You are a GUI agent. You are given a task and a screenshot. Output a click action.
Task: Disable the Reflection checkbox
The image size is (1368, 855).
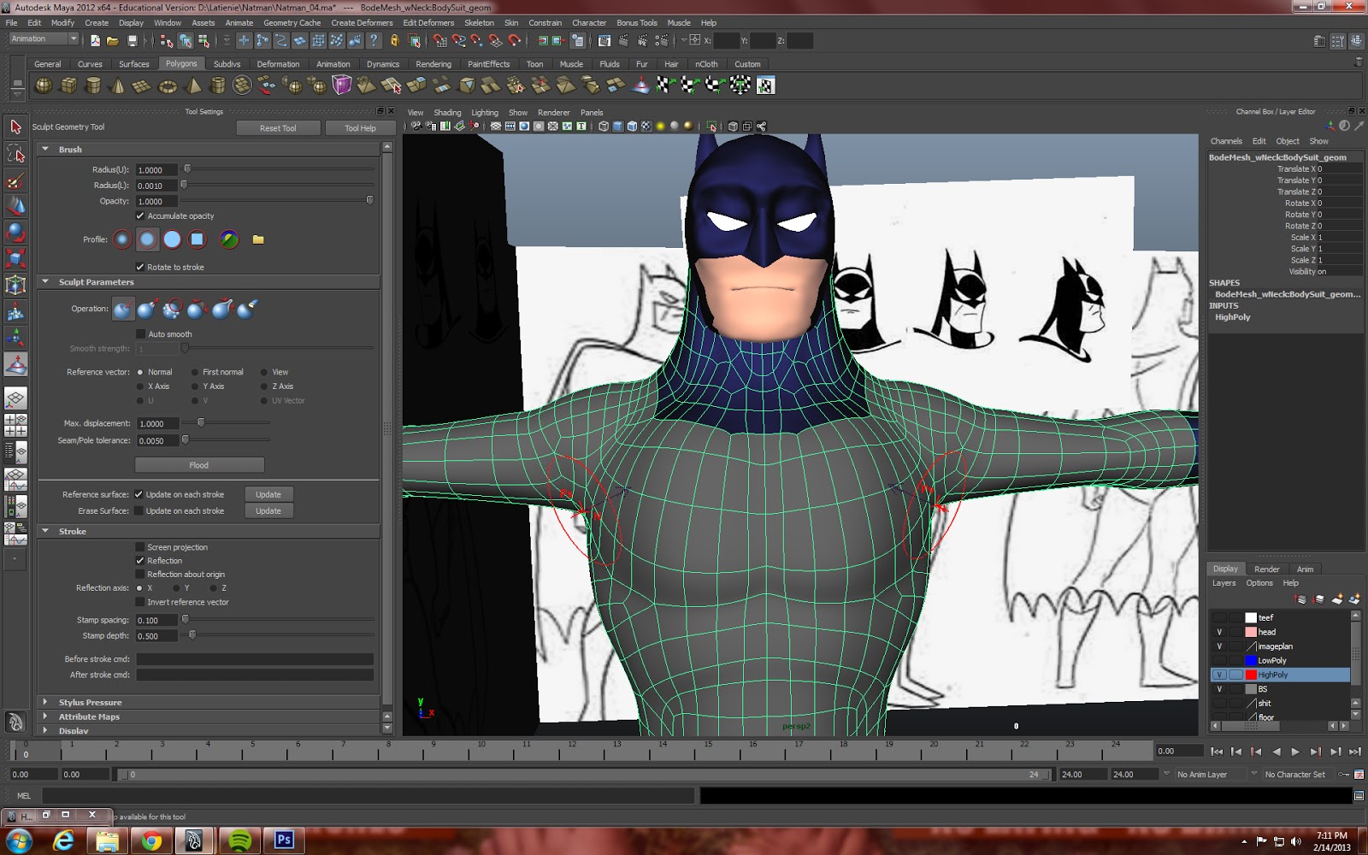tap(140, 560)
